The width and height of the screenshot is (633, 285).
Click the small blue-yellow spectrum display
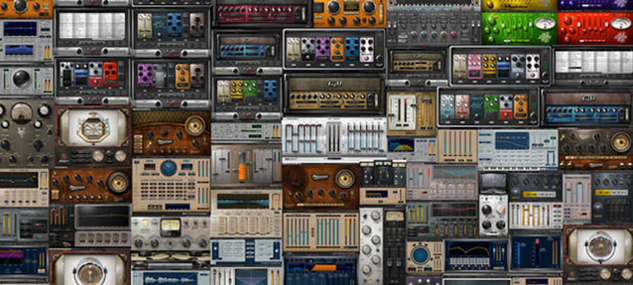point(400,145)
